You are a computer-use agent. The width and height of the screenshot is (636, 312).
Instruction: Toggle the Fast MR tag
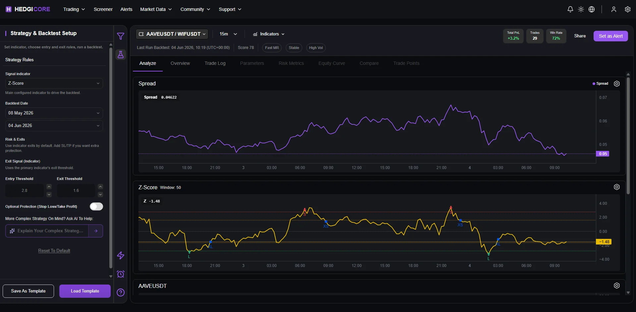[272, 48]
